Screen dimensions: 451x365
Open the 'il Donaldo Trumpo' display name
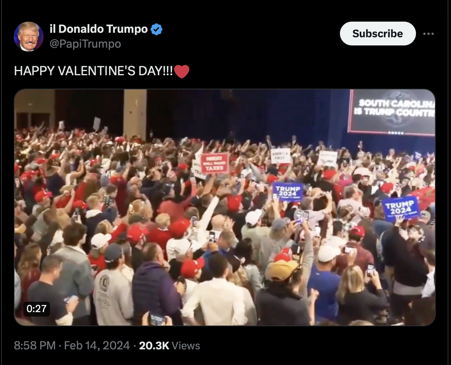coord(99,29)
